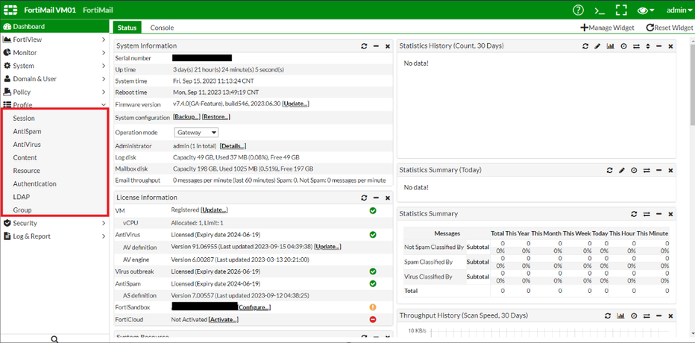Screen dimensions: 695x343
Task: Click the AV definition Update link
Action: 328,246
